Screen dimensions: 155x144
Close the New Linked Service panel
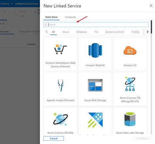[151, 6]
